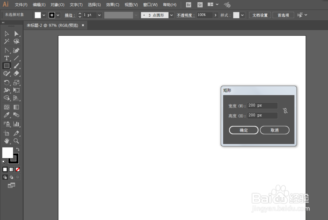Viewport: 328px width, 220px height.
Task: Select the Hand tool
Action: point(7,141)
